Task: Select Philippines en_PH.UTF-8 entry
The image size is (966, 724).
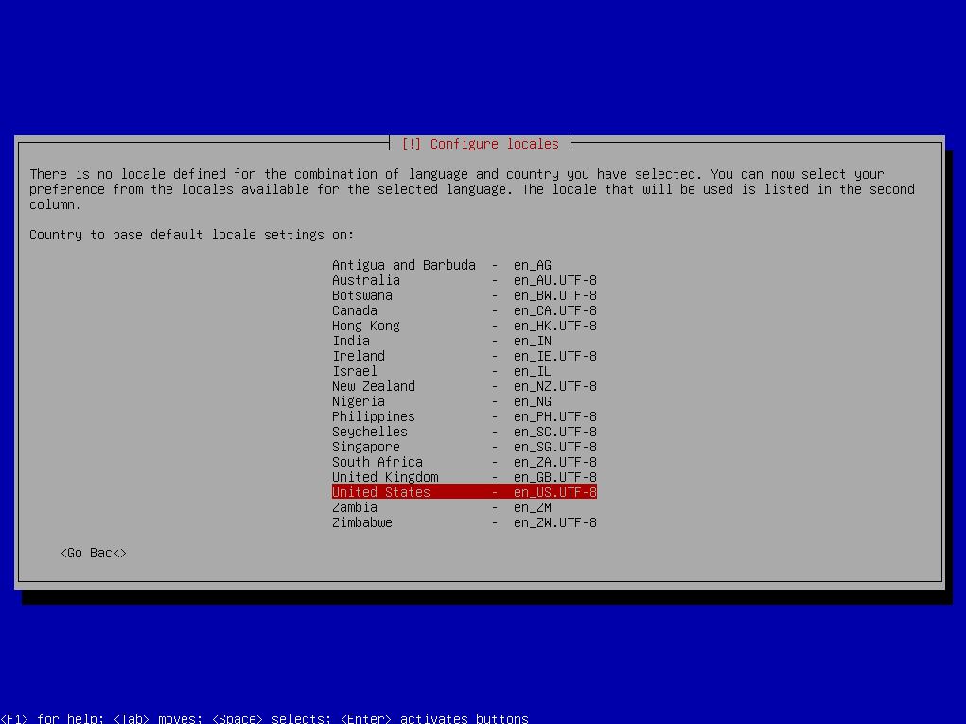Action: [x=465, y=416]
